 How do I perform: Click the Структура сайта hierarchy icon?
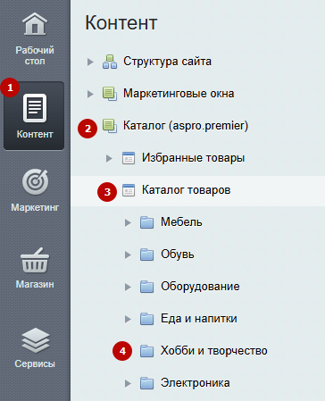(110, 62)
